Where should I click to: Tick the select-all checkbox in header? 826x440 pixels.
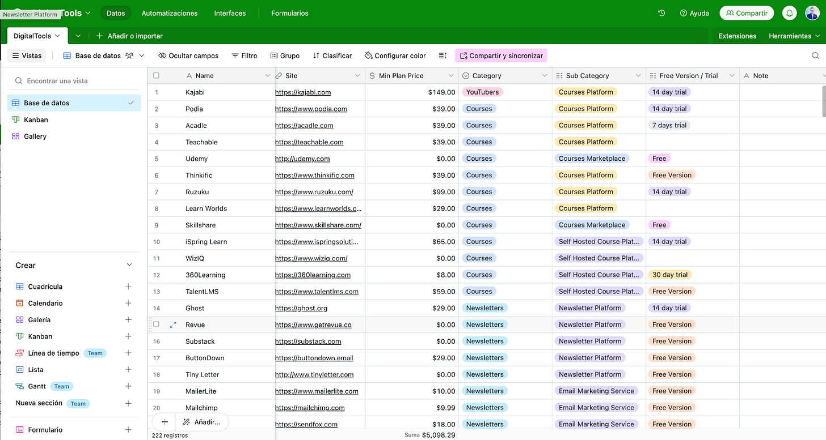pyautogui.click(x=157, y=75)
